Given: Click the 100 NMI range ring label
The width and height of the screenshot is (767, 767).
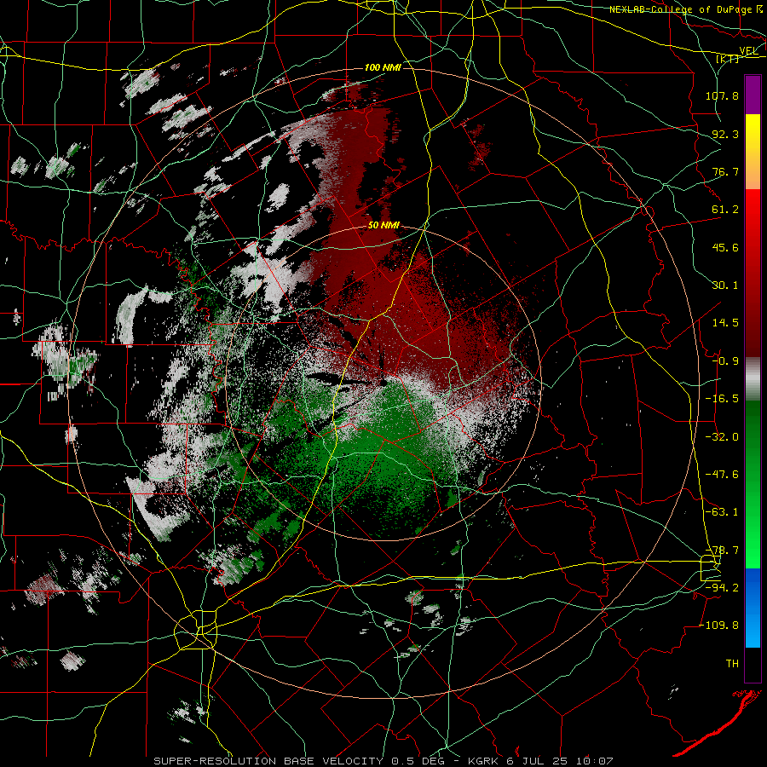Looking at the screenshot, I should 383,67.
